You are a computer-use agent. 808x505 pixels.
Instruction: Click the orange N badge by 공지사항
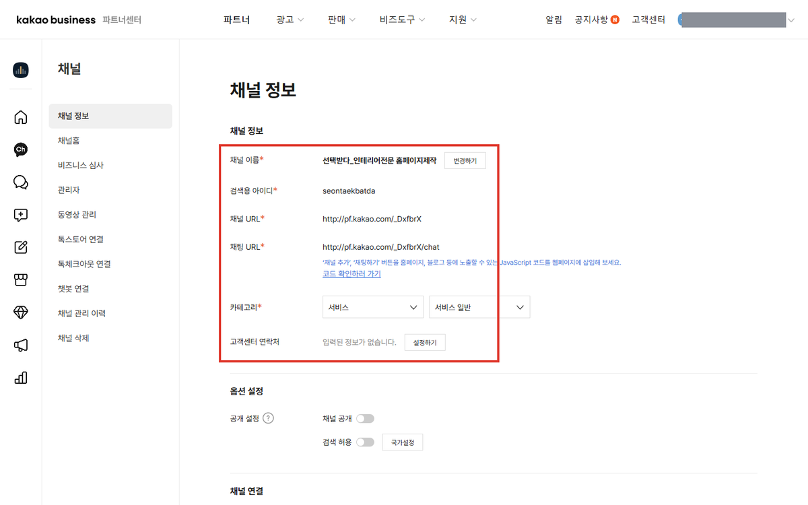(615, 20)
